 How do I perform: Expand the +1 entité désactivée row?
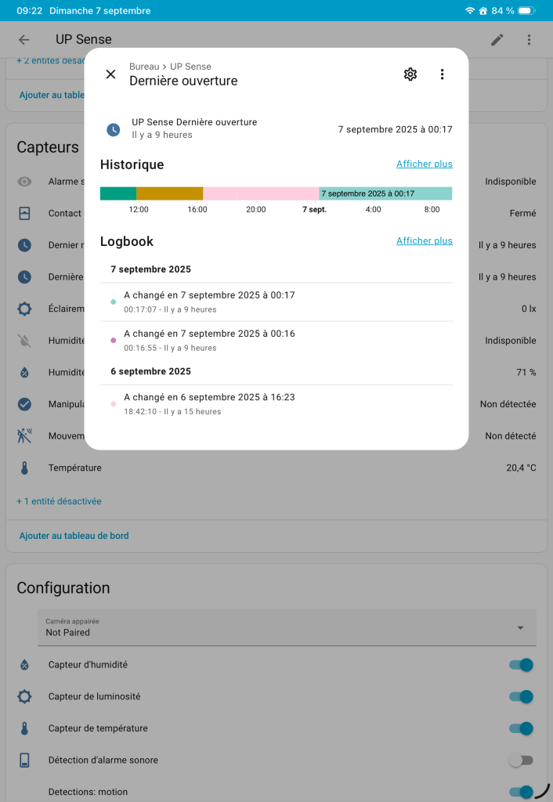59,500
